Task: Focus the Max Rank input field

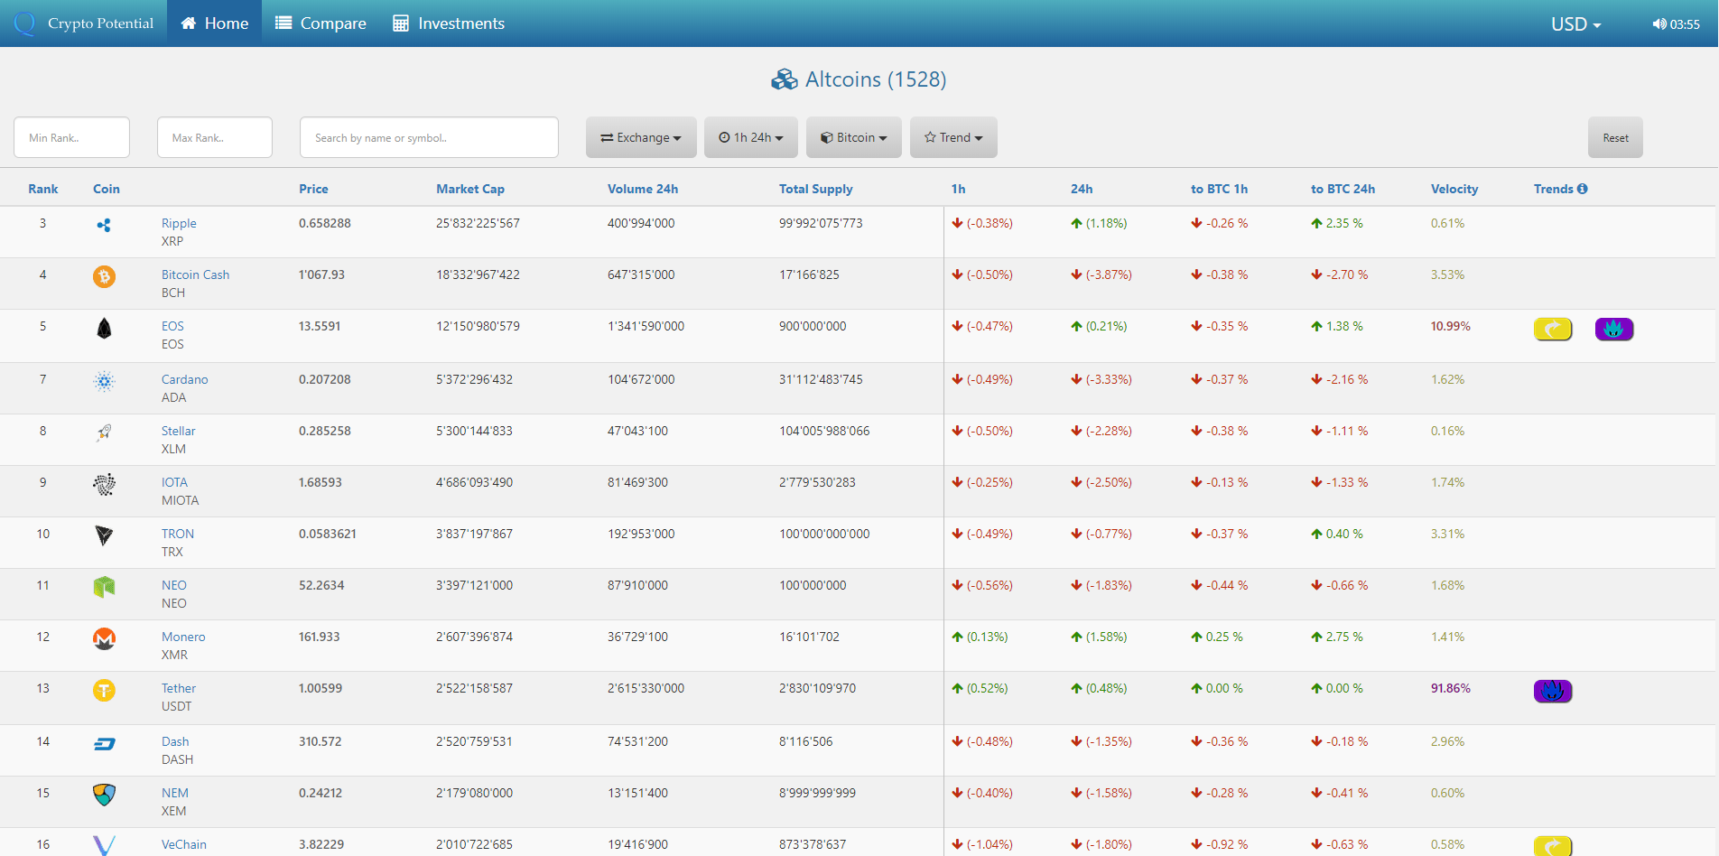Action: tap(215, 137)
